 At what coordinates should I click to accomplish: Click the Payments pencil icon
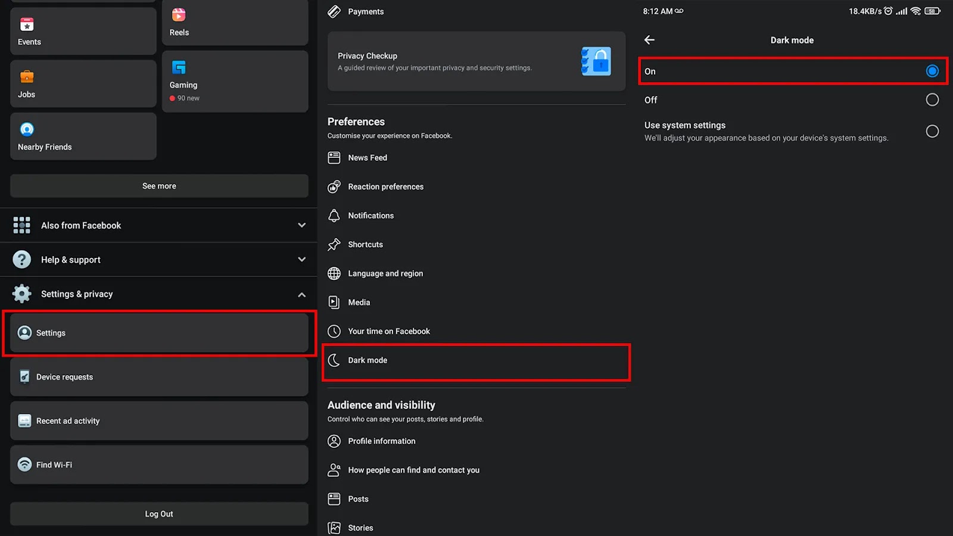point(334,11)
